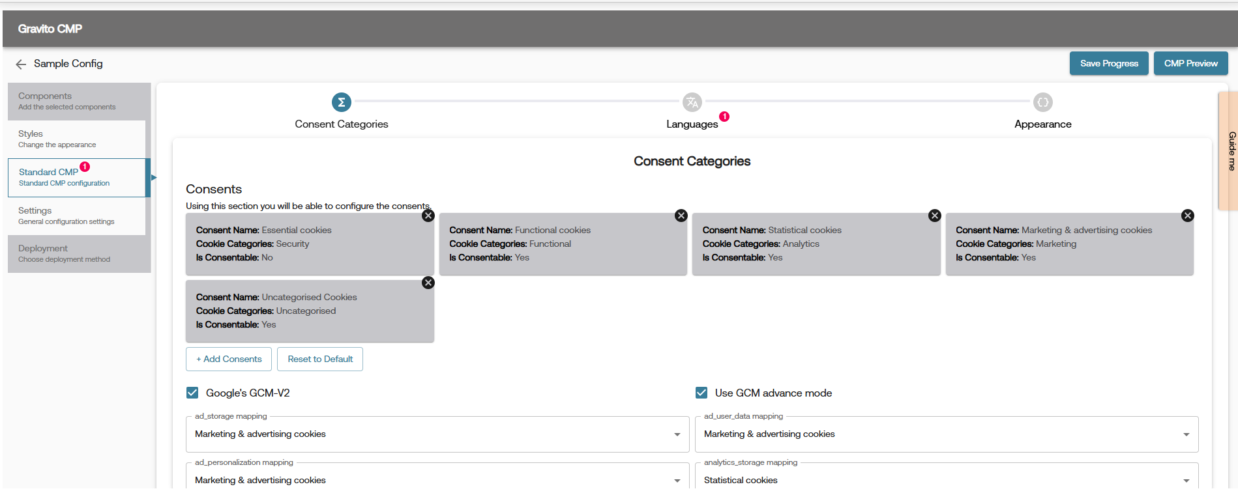
Task: Remove the Marketing & advertising cookies card
Action: (x=1188, y=216)
